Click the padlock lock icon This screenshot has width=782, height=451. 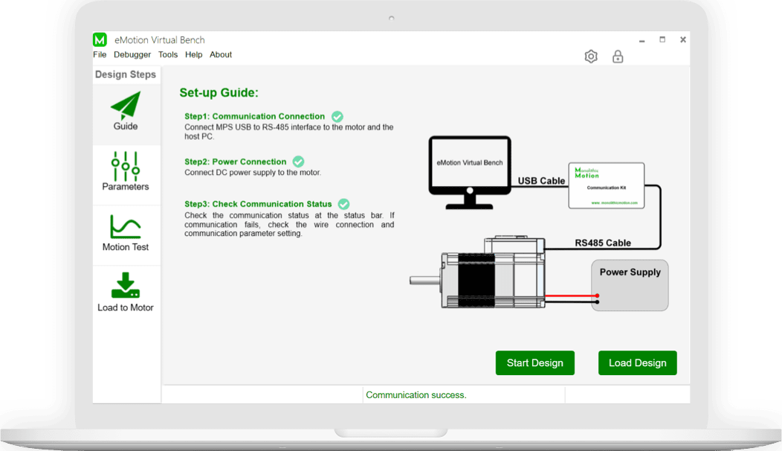pyautogui.click(x=618, y=57)
